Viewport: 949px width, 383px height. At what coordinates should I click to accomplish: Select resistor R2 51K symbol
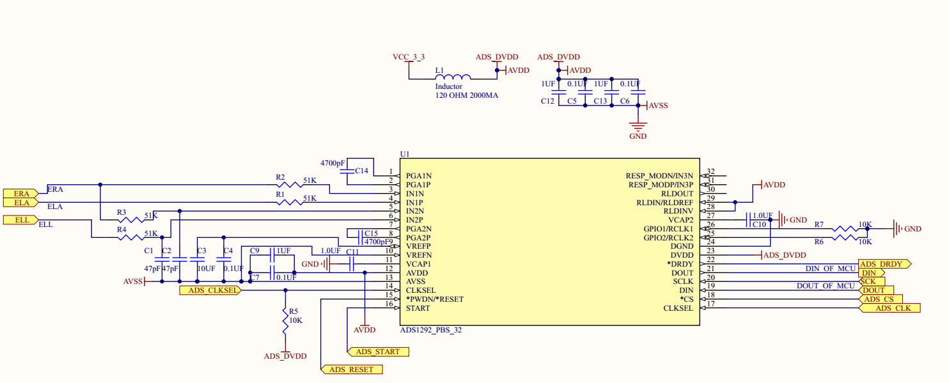pyautogui.click(x=290, y=184)
